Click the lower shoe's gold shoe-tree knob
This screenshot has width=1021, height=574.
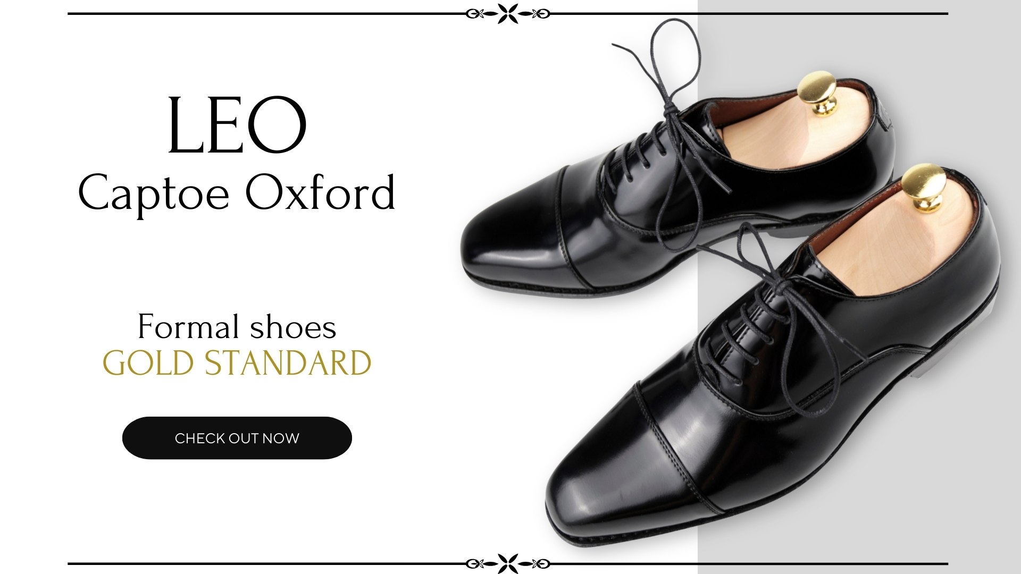pos(924,187)
